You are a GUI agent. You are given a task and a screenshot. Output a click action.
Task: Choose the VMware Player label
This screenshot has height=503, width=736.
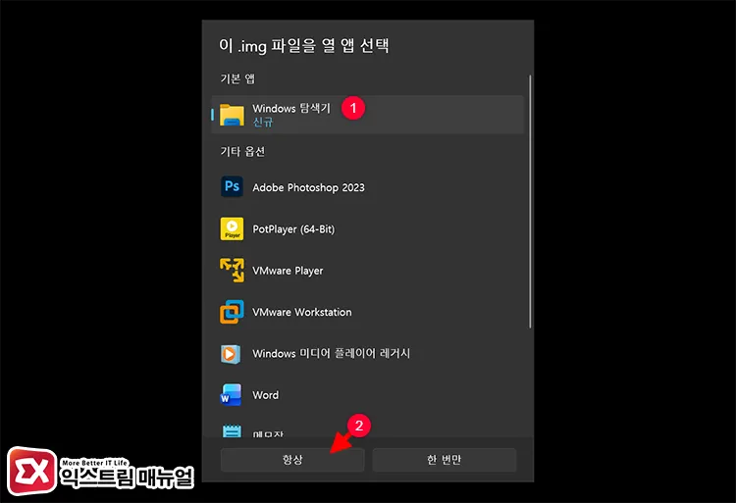[288, 271]
